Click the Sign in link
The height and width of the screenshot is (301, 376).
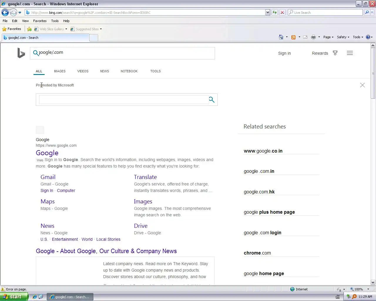point(284,53)
